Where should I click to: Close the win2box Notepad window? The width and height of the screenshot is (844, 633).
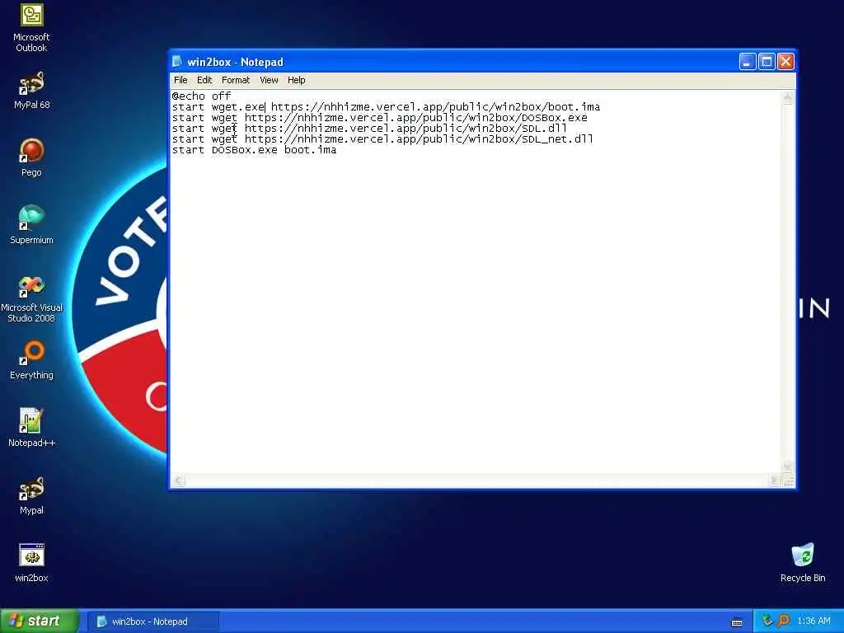pyautogui.click(x=785, y=62)
